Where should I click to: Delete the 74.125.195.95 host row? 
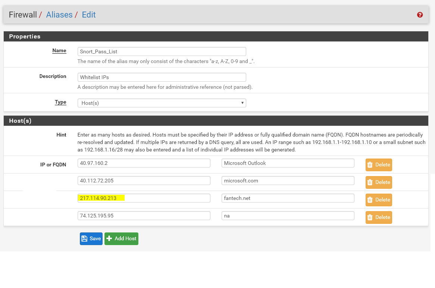[378, 217]
